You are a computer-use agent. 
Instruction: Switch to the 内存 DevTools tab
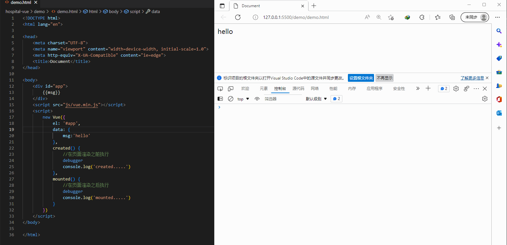click(352, 89)
